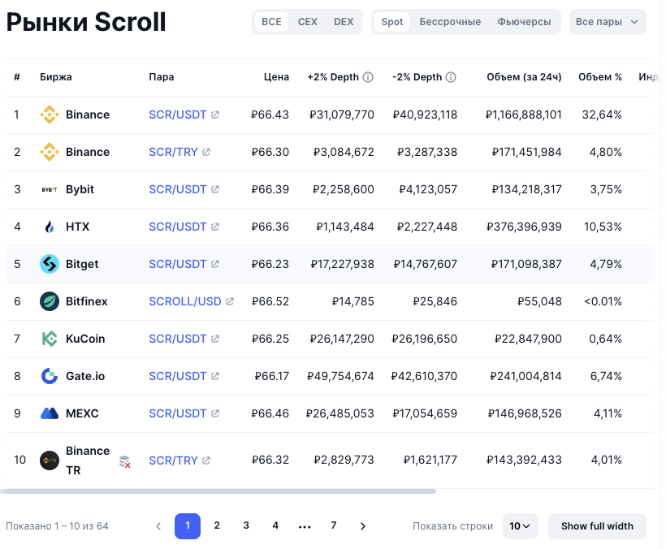
Task: Select the DEX exchange filter
Action: click(x=344, y=22)
